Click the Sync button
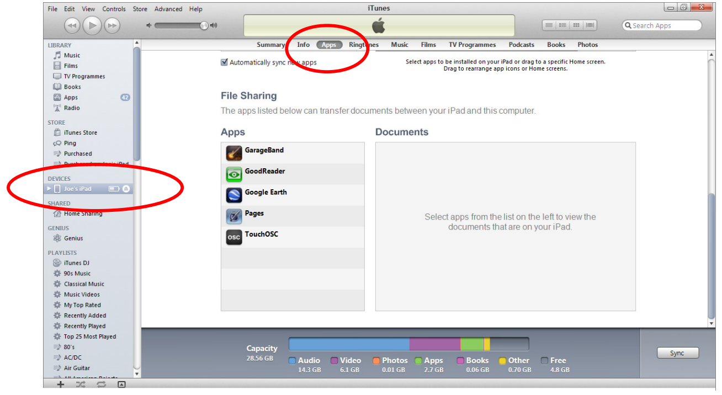The image size is (722, 395). (x=677, y=353)
